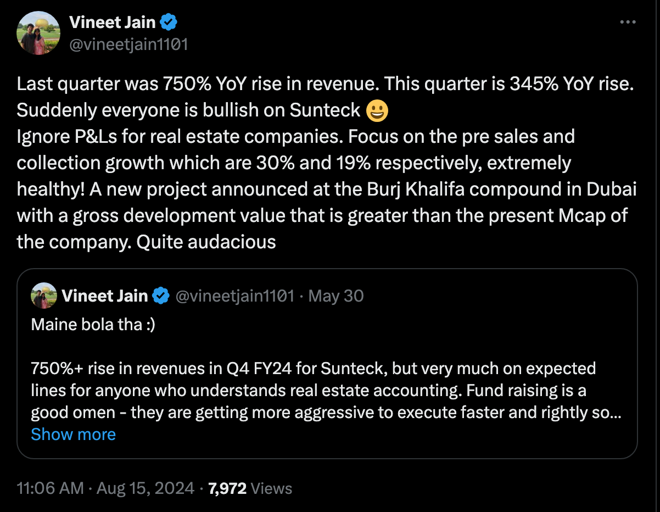660x512 pixels.
Task: Click the Vineet Jain name in the tweet header
Action: 113,23
